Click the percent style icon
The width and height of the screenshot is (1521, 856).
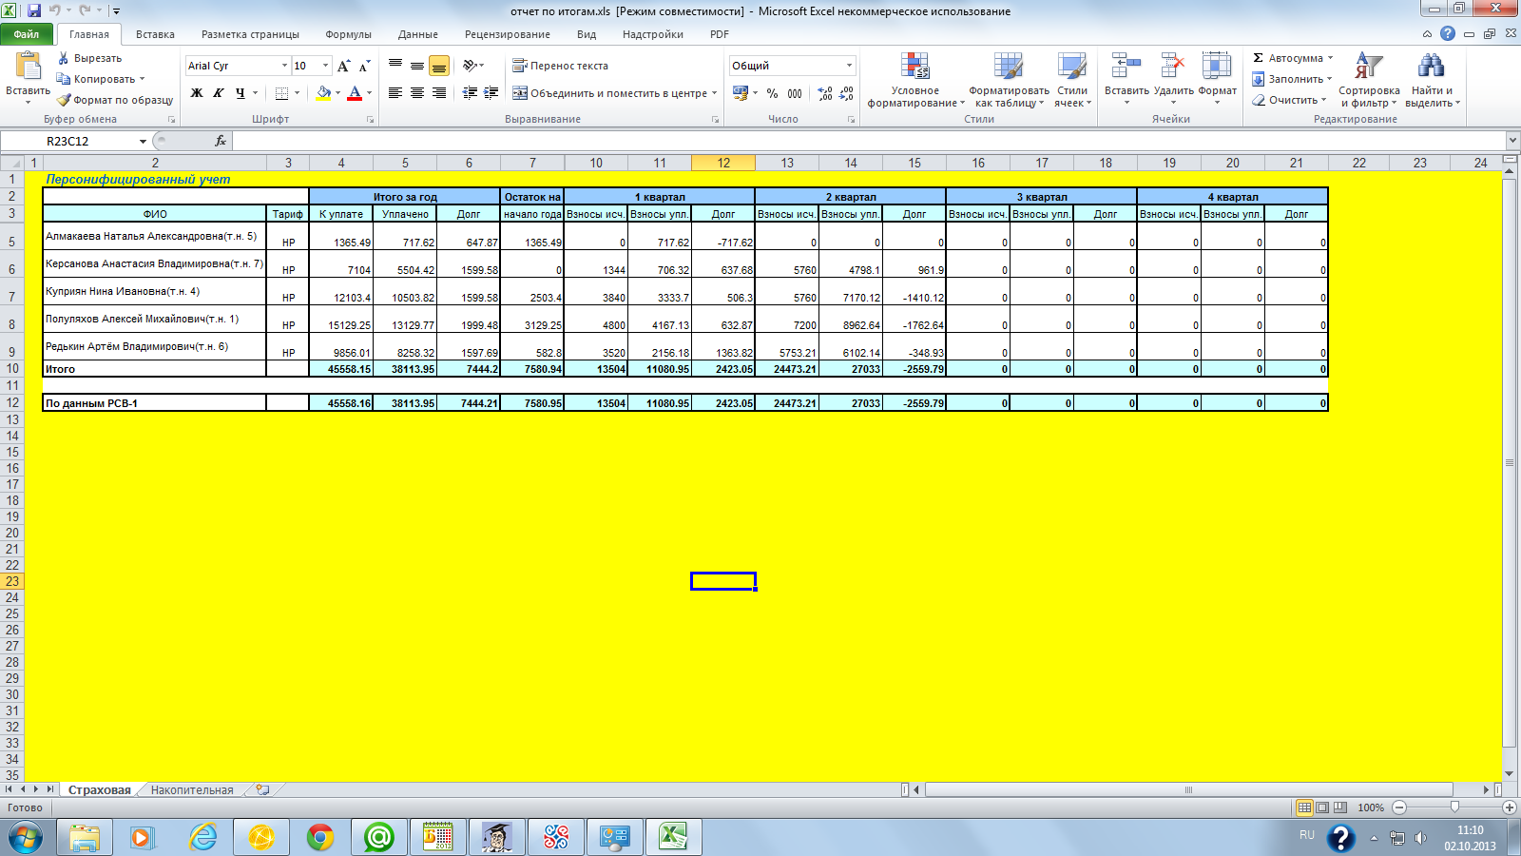tap(772, 93)
